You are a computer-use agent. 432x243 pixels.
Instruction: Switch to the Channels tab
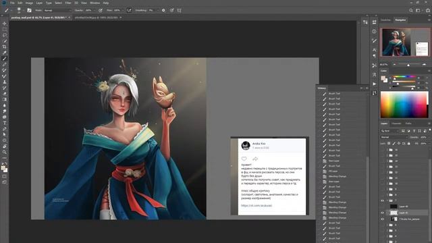tap(396, 124)
